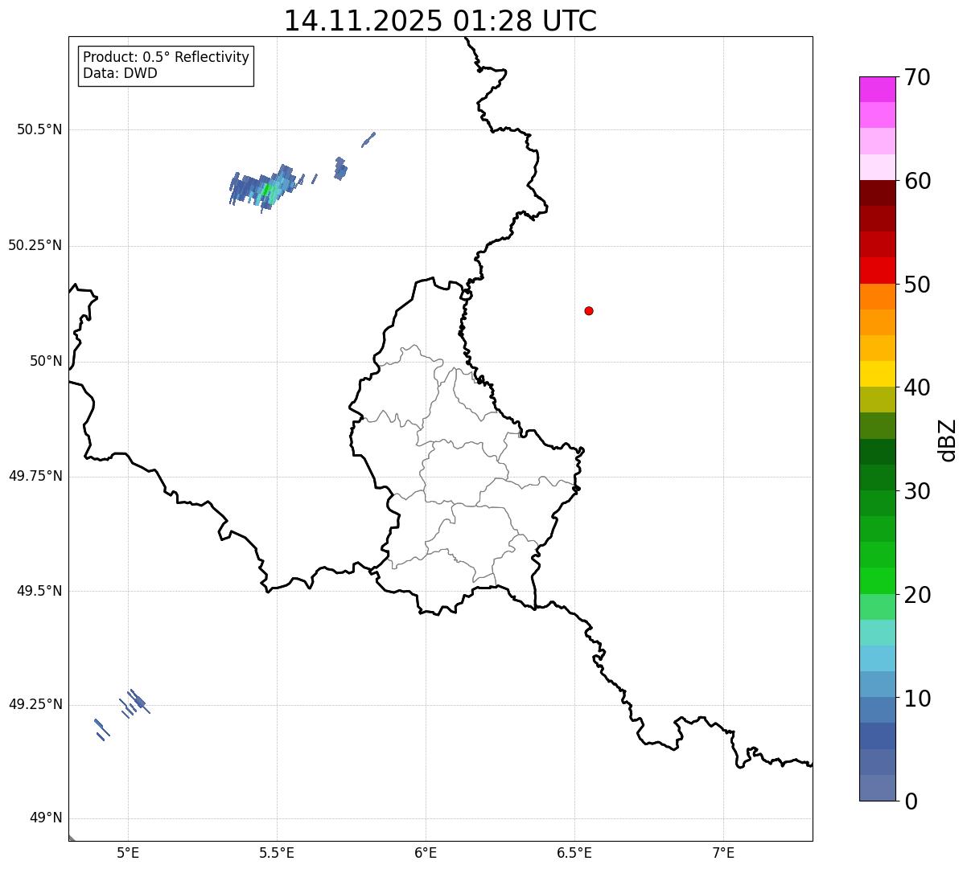Viewport: 967px width, 869px height.
Task: Click the cyan colorbar segment below 20
Action: pyautogui.click(x=878, y=633)
